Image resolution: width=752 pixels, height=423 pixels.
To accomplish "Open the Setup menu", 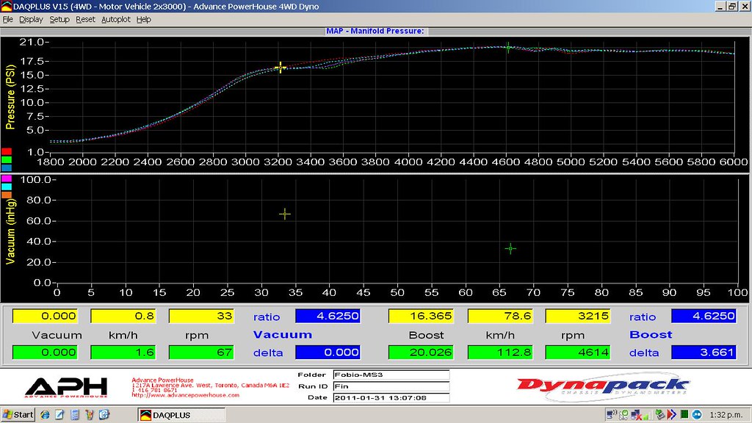I will (x=59, y=19).
